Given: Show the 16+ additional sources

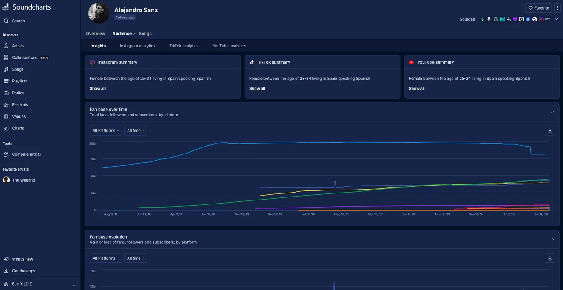Looking at the screenshot, I should (x=548, y=19).
